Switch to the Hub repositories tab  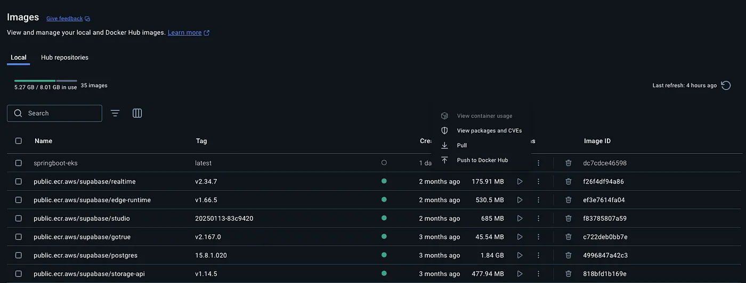pyautogui.click(x=64, y=57)
